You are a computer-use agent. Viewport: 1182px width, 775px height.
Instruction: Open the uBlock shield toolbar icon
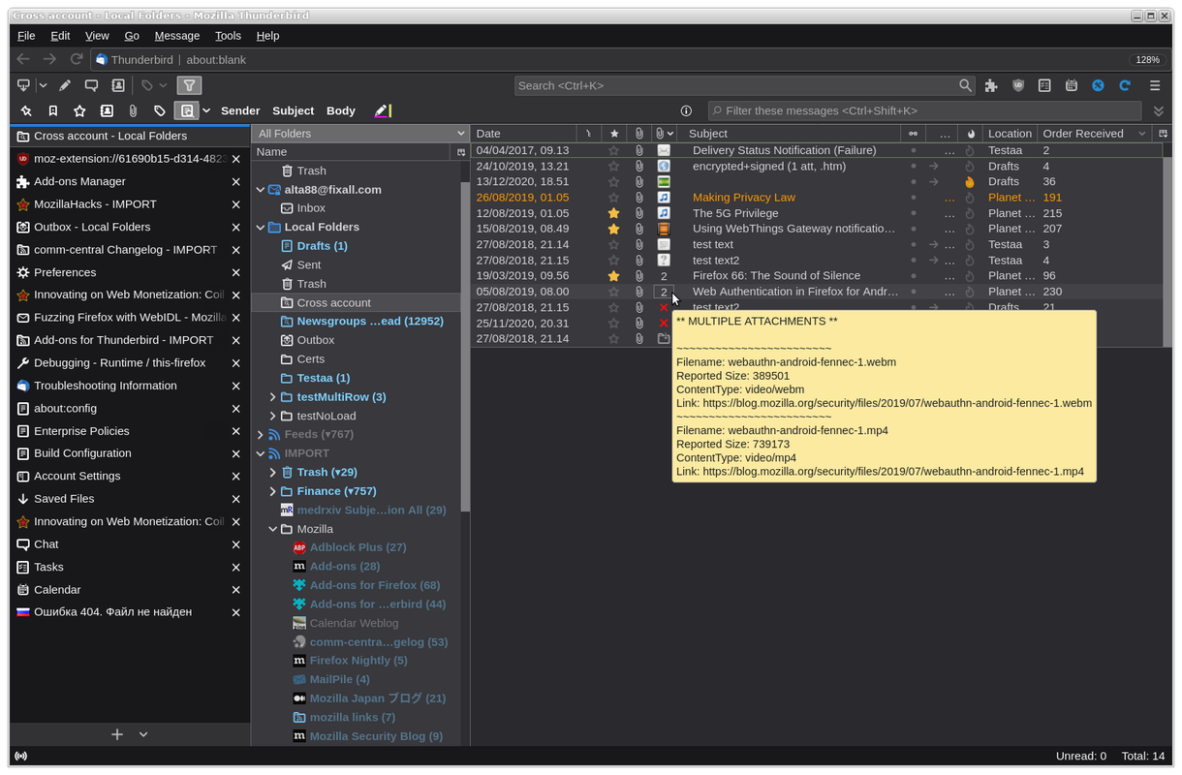[1018, 85]
